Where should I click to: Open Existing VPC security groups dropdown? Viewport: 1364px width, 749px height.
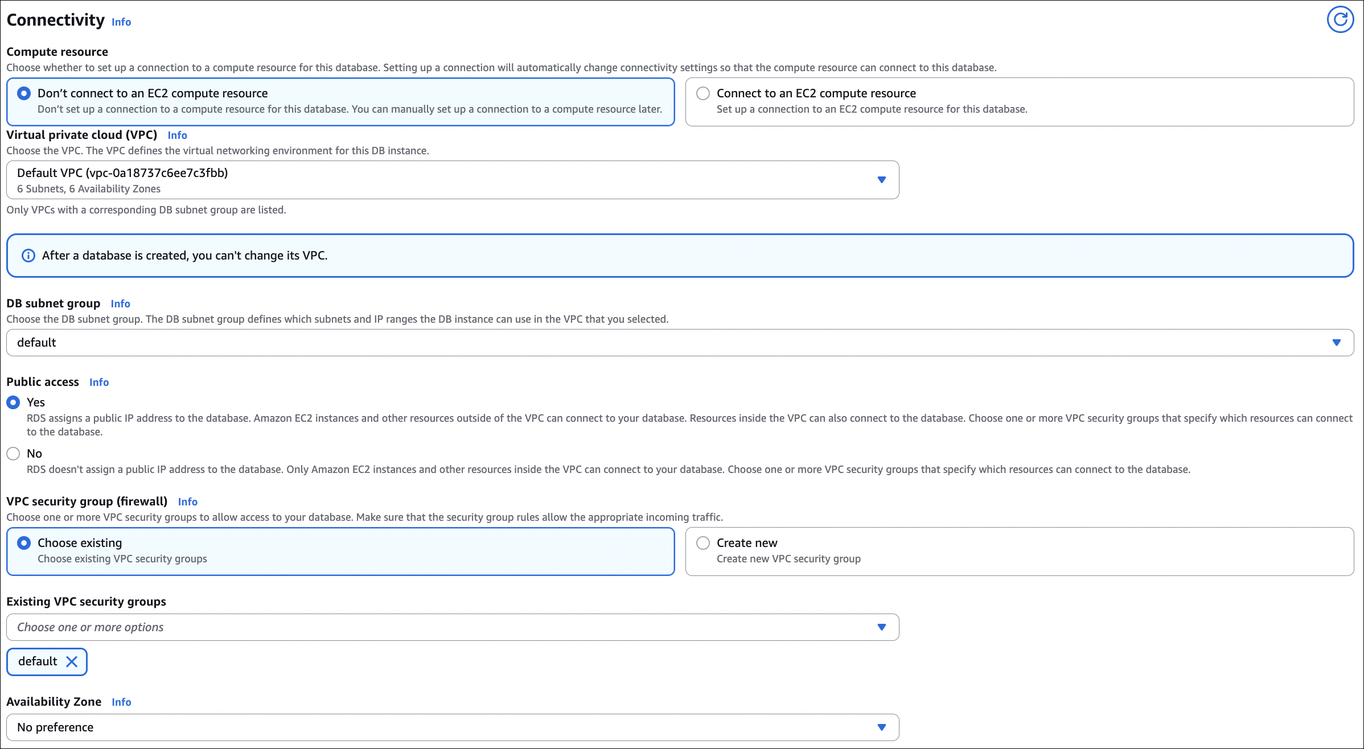pyautogui.click(x=453, y=627)
